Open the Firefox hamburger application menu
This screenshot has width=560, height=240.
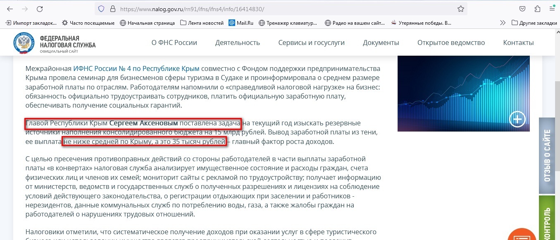pos(552,9)
